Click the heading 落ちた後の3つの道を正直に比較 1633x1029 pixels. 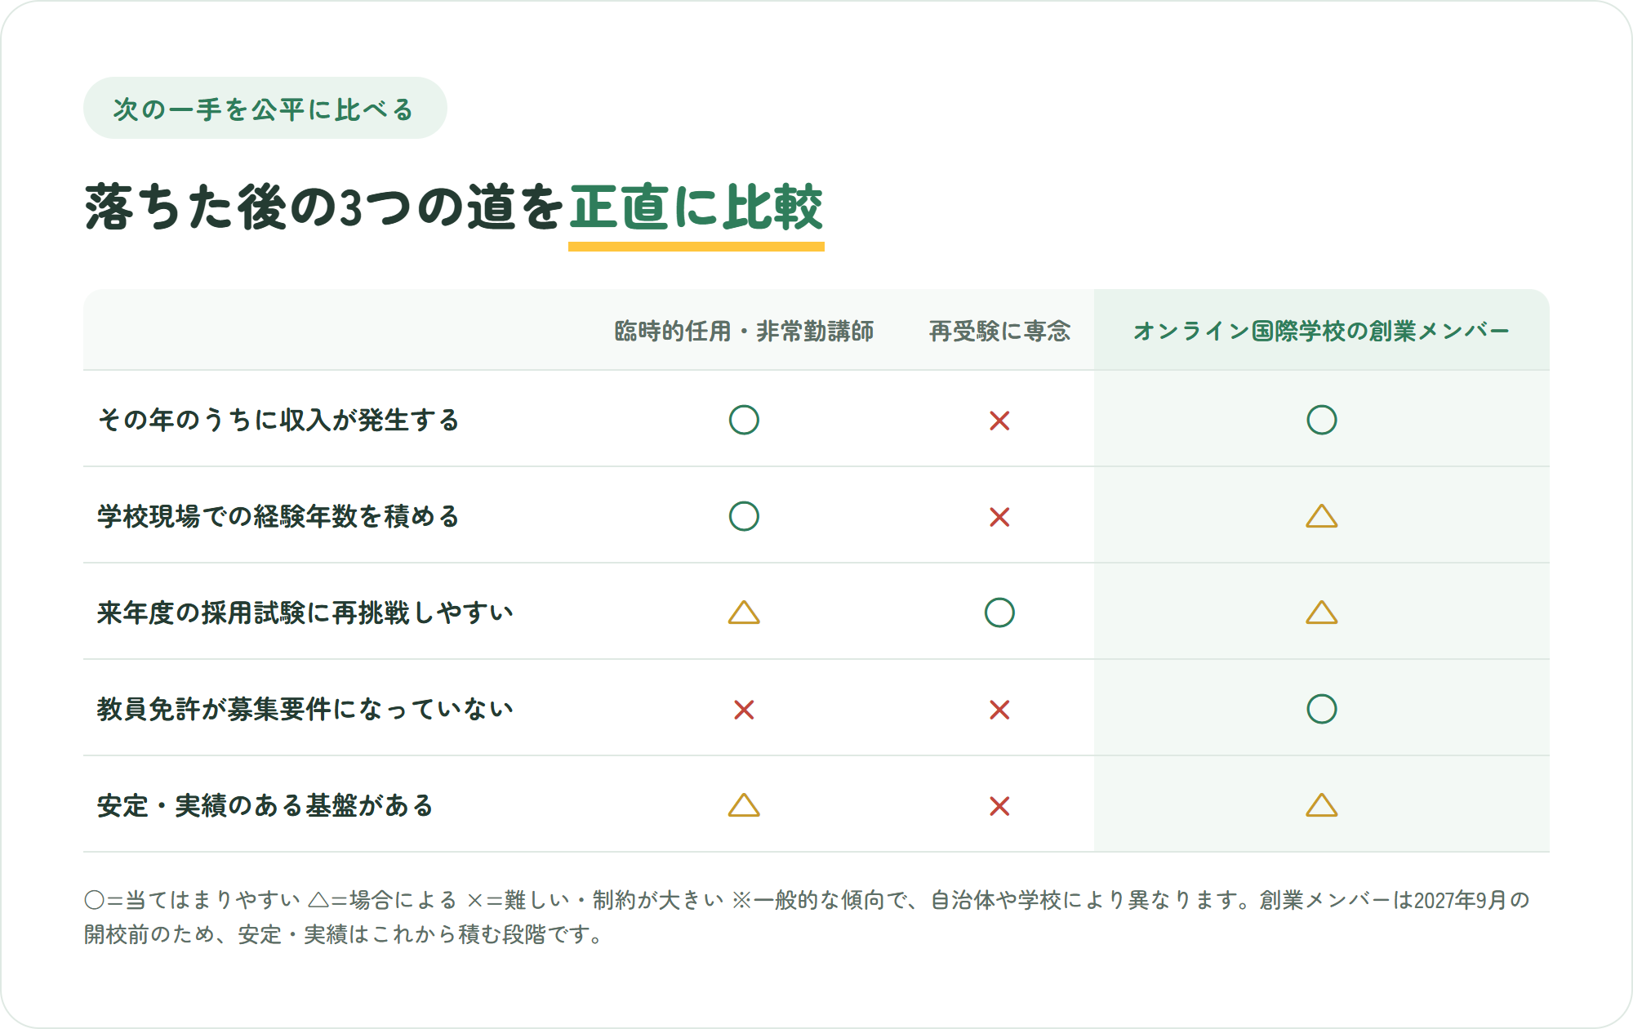[454, 207]
